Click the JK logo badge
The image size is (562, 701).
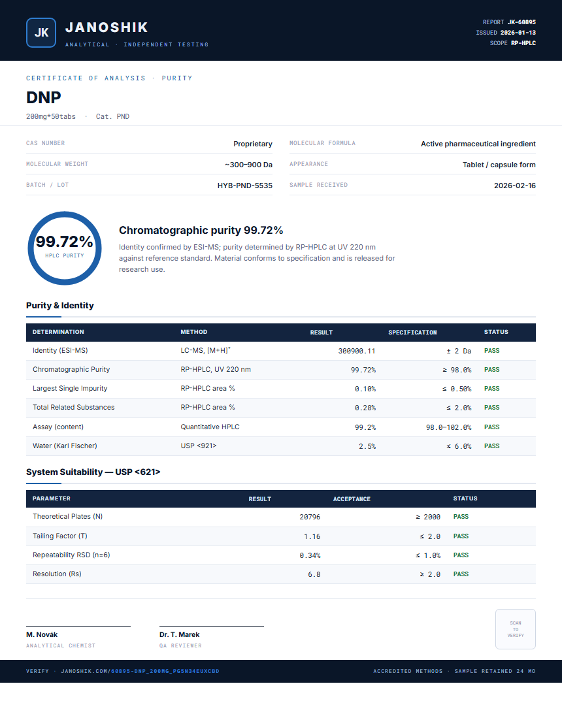(41, 33)
